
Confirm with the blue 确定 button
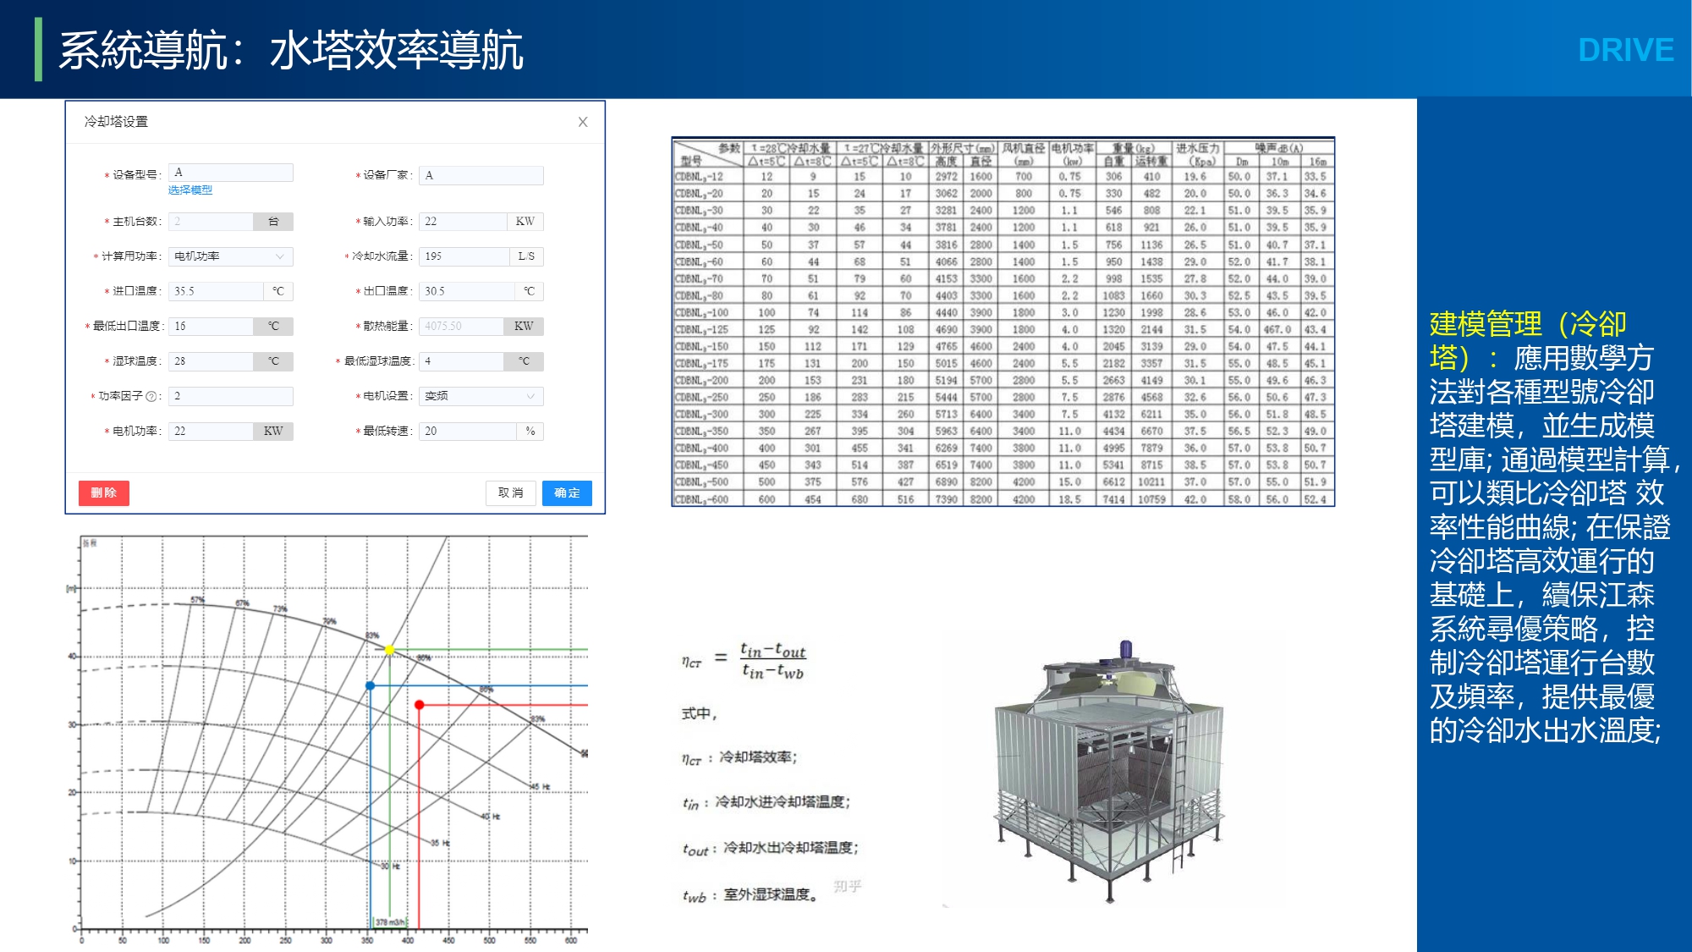pyautogui.click(x=567, y=493)
